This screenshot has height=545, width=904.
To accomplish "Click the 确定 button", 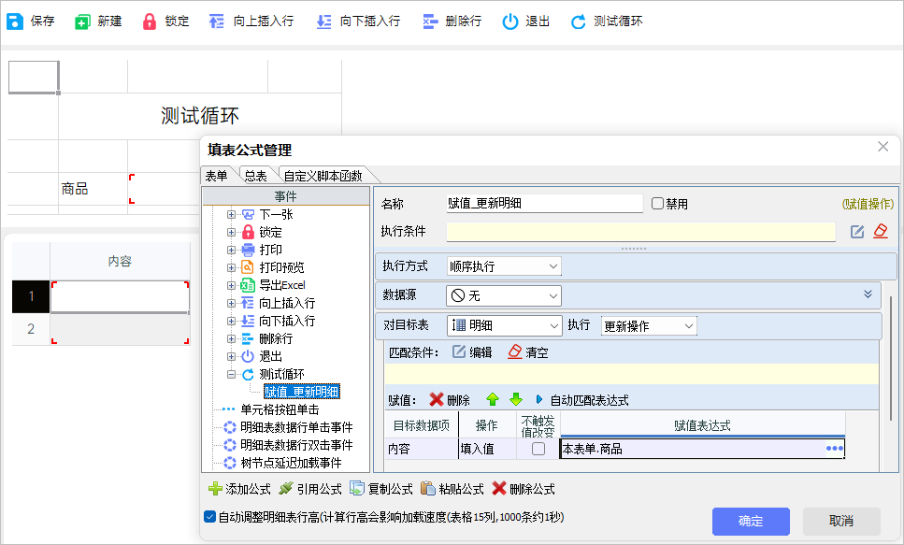I will (751, 521).
